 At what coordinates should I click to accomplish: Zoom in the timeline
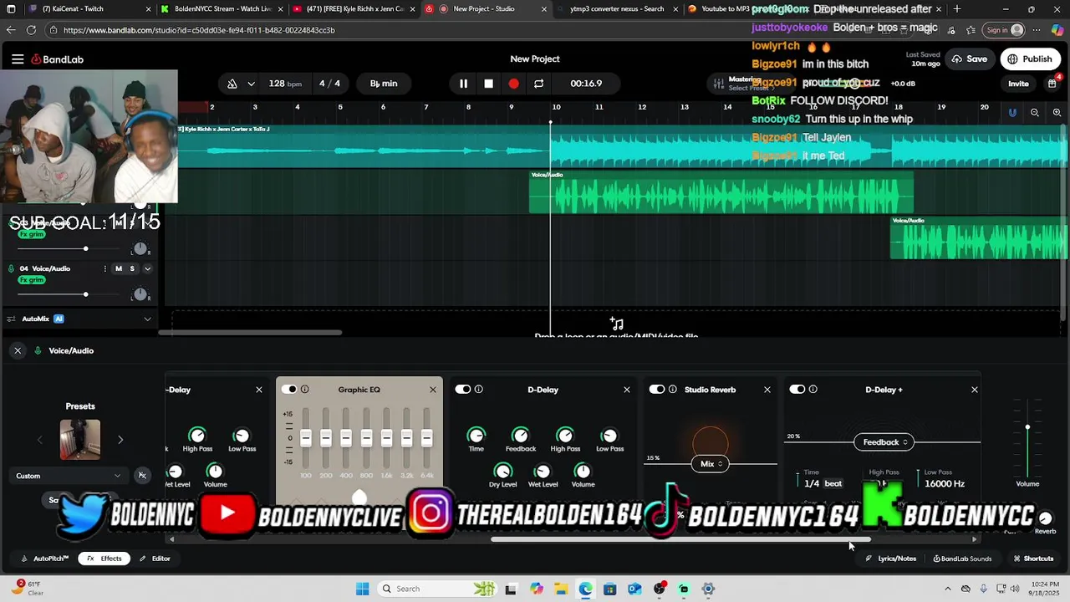[1057, 112]
